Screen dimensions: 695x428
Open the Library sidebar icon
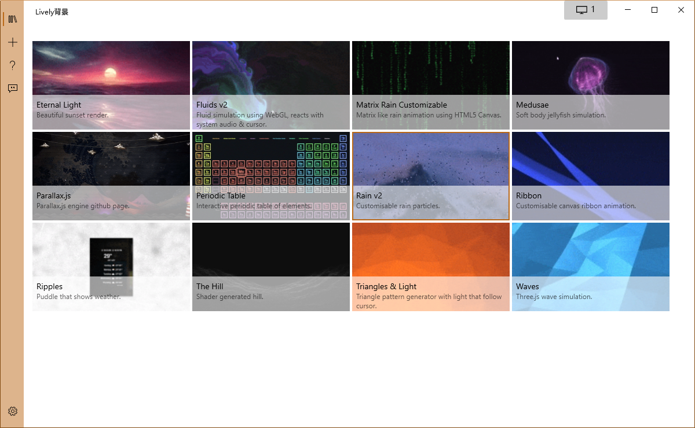pyautogui.click(x=13, y=19)
